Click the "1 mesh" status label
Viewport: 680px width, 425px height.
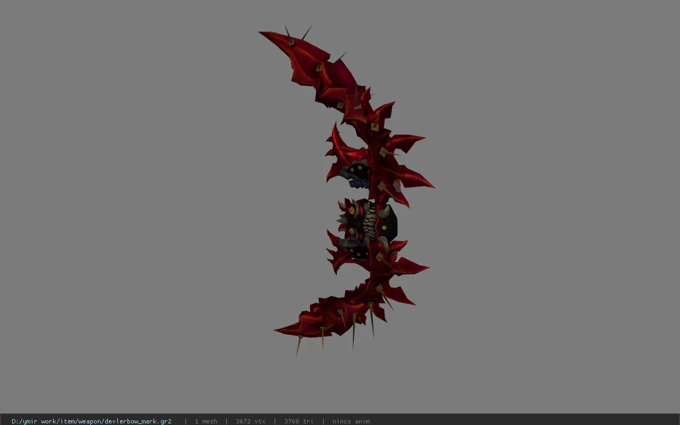(206, 421)
